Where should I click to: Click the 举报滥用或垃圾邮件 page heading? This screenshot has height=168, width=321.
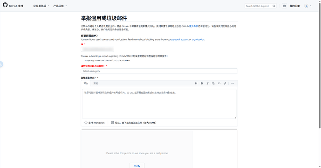(104, 18)
